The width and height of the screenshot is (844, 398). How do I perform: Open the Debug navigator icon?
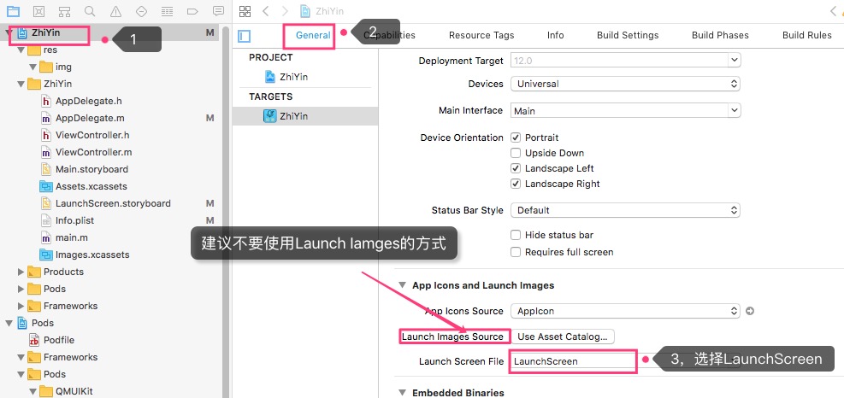(x=168, y=10)
